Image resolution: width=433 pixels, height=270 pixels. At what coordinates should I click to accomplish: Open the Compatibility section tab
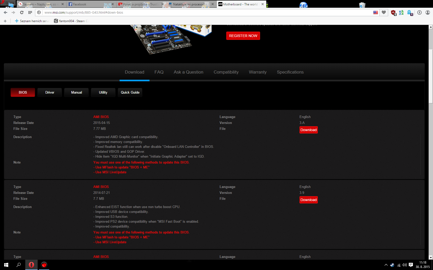226,72
